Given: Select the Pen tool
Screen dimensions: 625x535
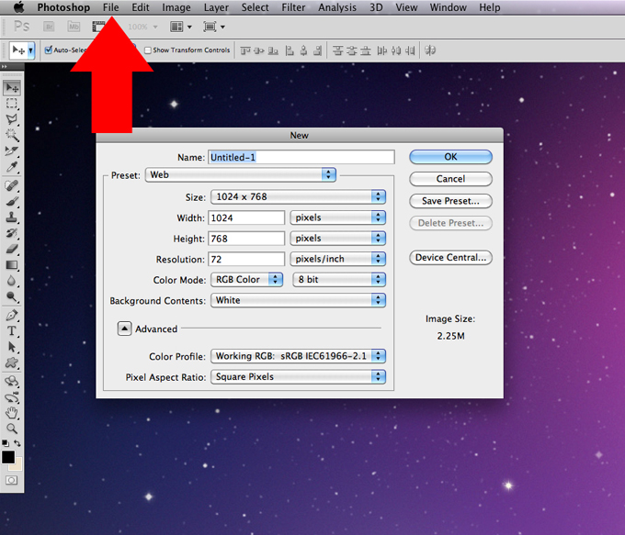Looking at the screenshot, I should [12, 316].
